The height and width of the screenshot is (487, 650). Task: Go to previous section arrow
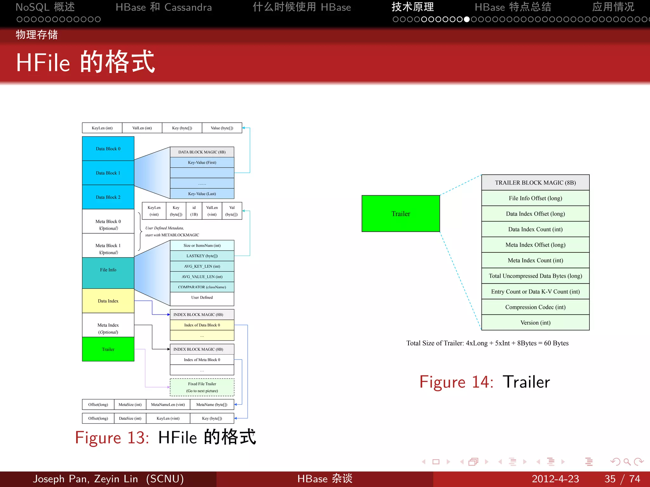pyautogui.click(x=538, y=462)
